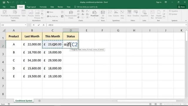Click the Sign in link
This screenshot has width=188, height=106.
click(159, 2)
